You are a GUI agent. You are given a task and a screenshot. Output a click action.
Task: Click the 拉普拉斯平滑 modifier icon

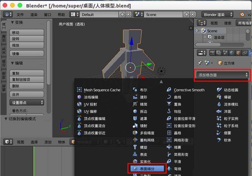coord(169,118)
